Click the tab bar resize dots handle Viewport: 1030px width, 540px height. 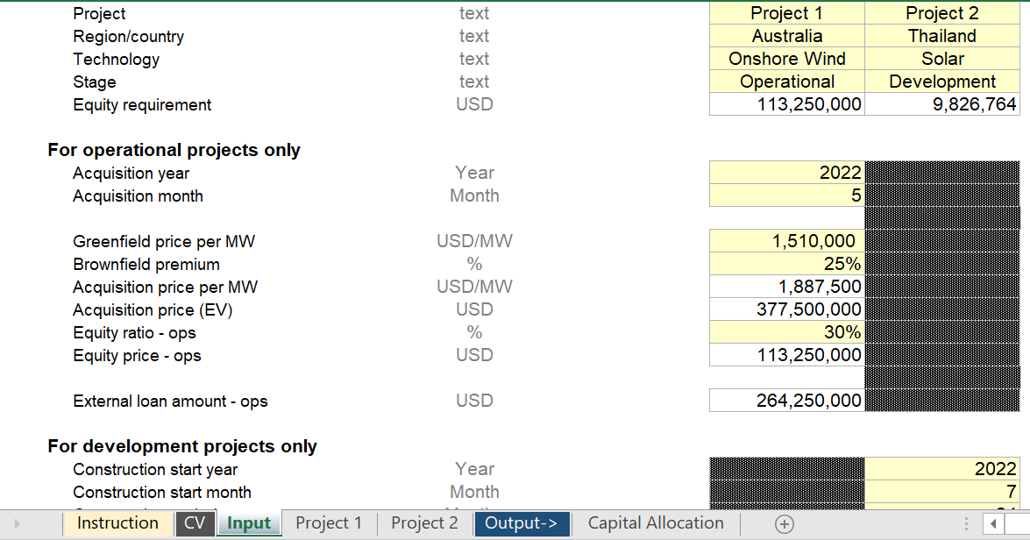click(966, 523)
